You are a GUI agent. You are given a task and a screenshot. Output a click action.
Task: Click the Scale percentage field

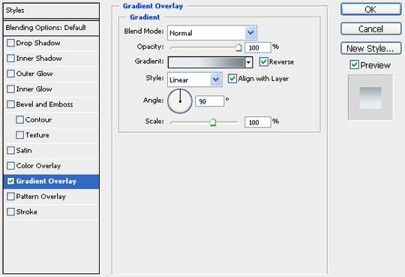pos(257,122)
